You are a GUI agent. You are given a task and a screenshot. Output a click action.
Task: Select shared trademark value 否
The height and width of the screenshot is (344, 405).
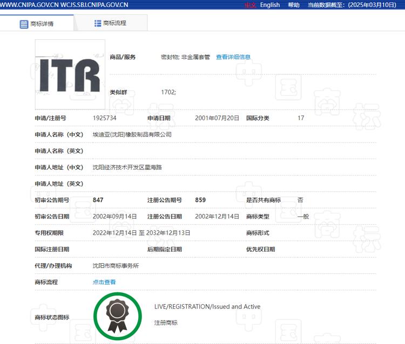pos(300,200)
